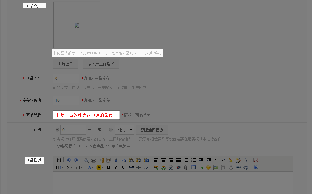Image resolution: width=312 pixels, height=194 pixels.
Task: Click the 从图片空间选择 button
Action: [101, 64]
